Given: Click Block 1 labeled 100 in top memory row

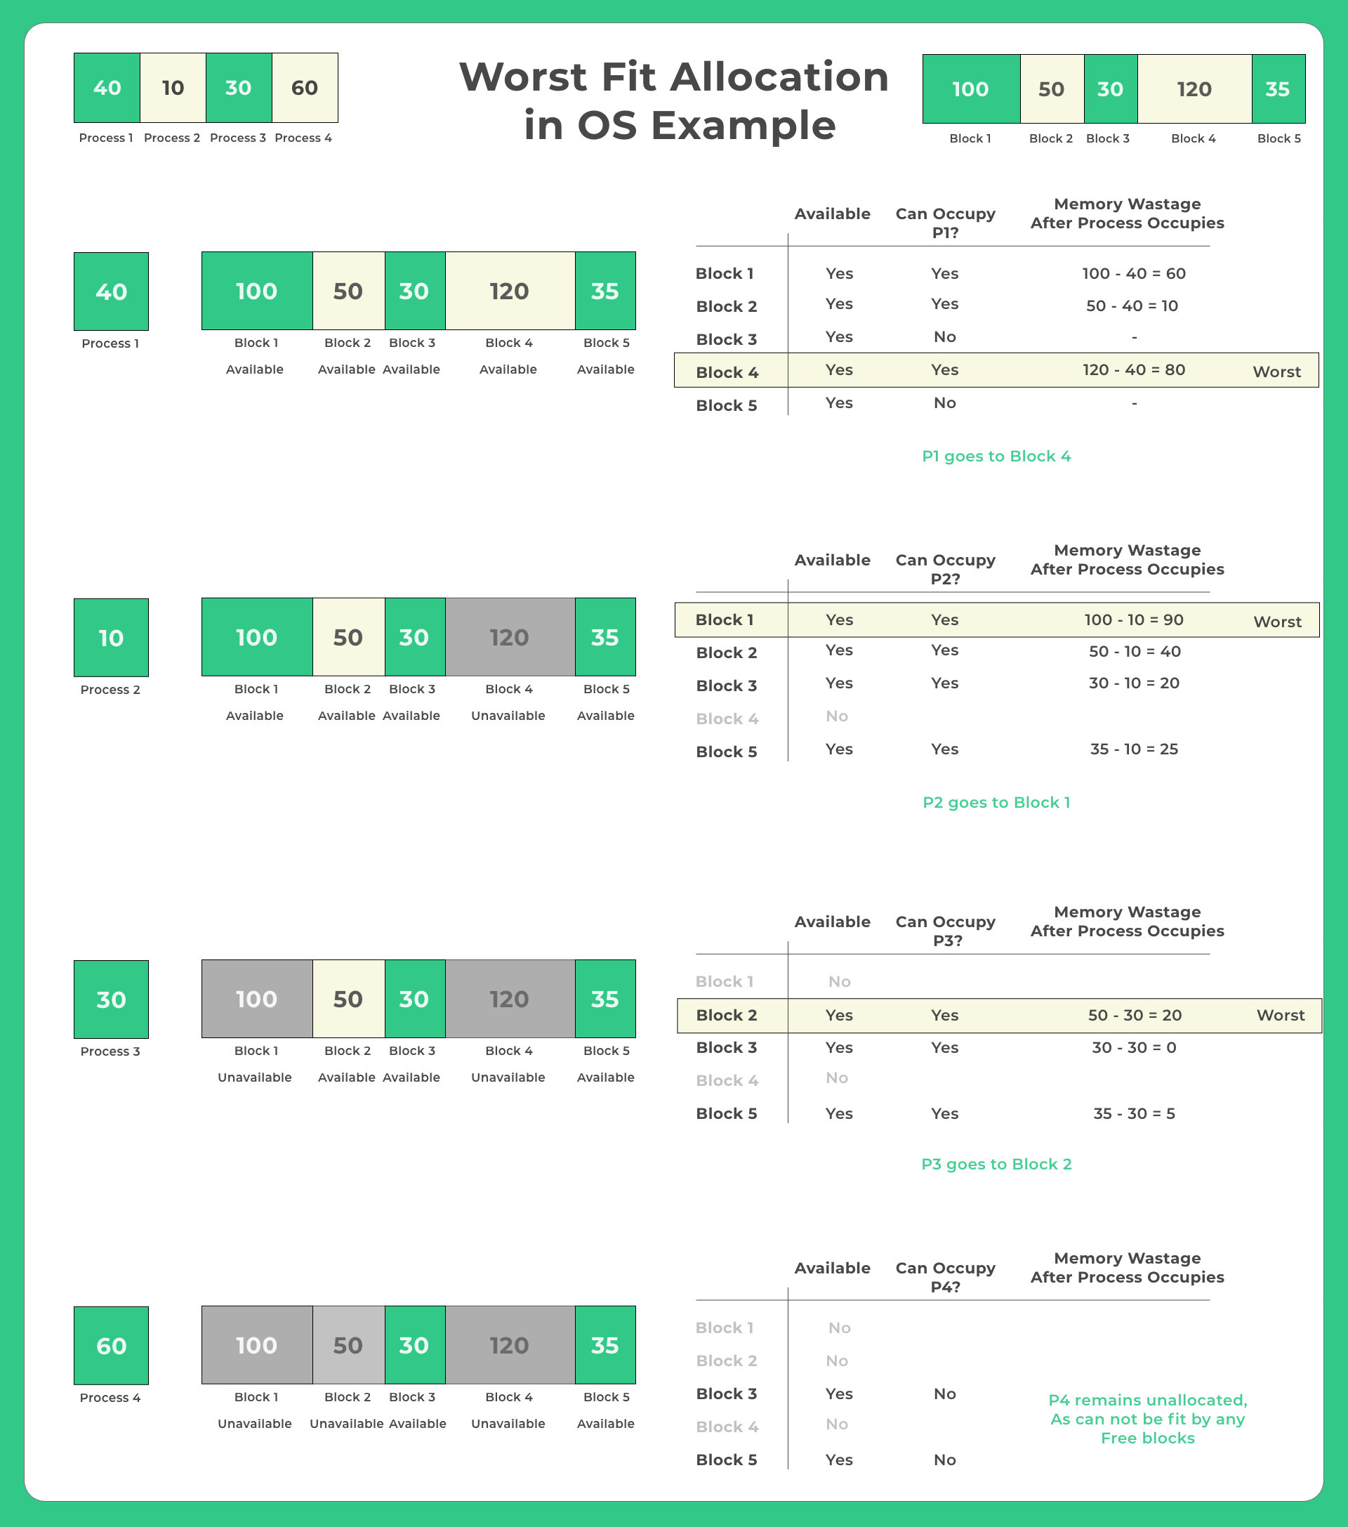Looking at the screenshot, I should click(x=970, y=89).
